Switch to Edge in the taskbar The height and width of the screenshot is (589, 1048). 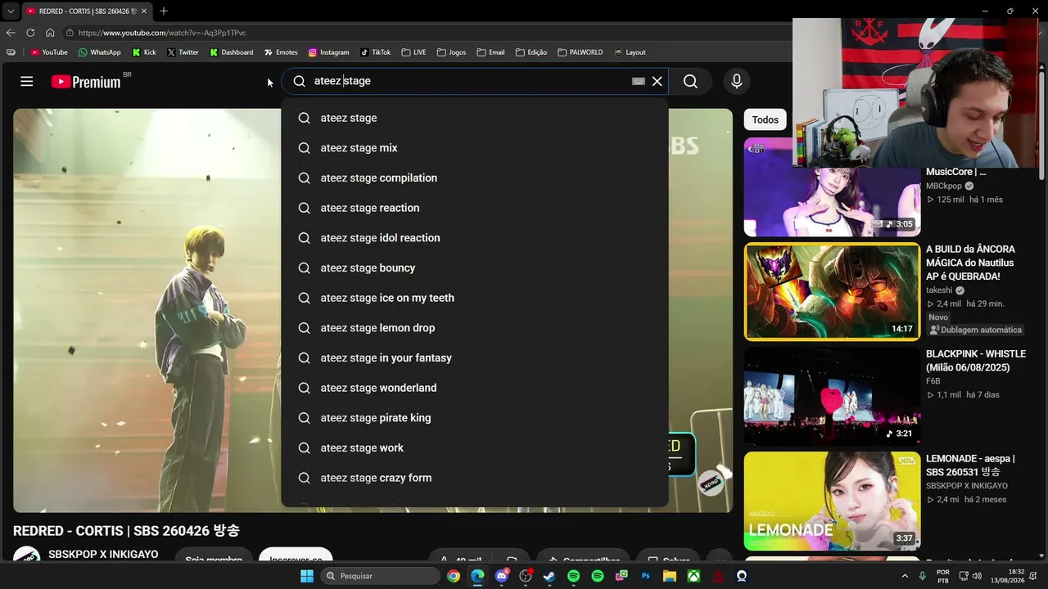click(477, 576)
